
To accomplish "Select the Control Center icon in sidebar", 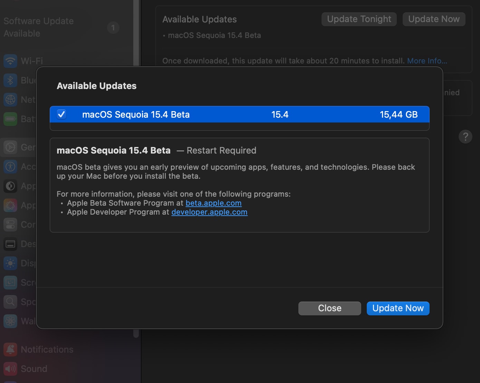I will [10, 225].
